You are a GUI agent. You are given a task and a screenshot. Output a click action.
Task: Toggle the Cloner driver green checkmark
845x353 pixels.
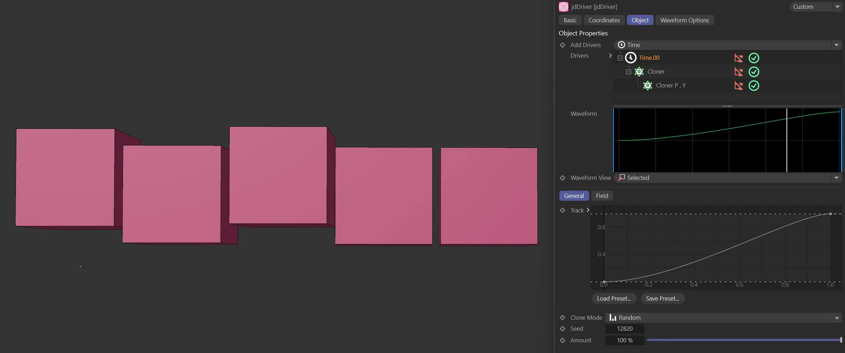pyautogui.click(x=754, y=72)
